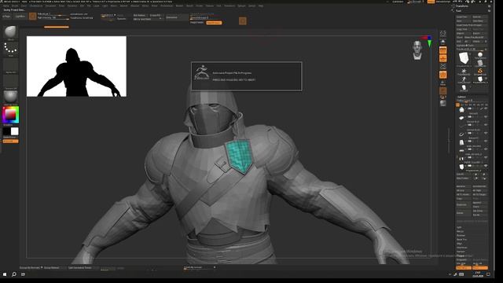Click the XYZ axis orientation gizmo
The image size is (503, 283).
(428, 42)
